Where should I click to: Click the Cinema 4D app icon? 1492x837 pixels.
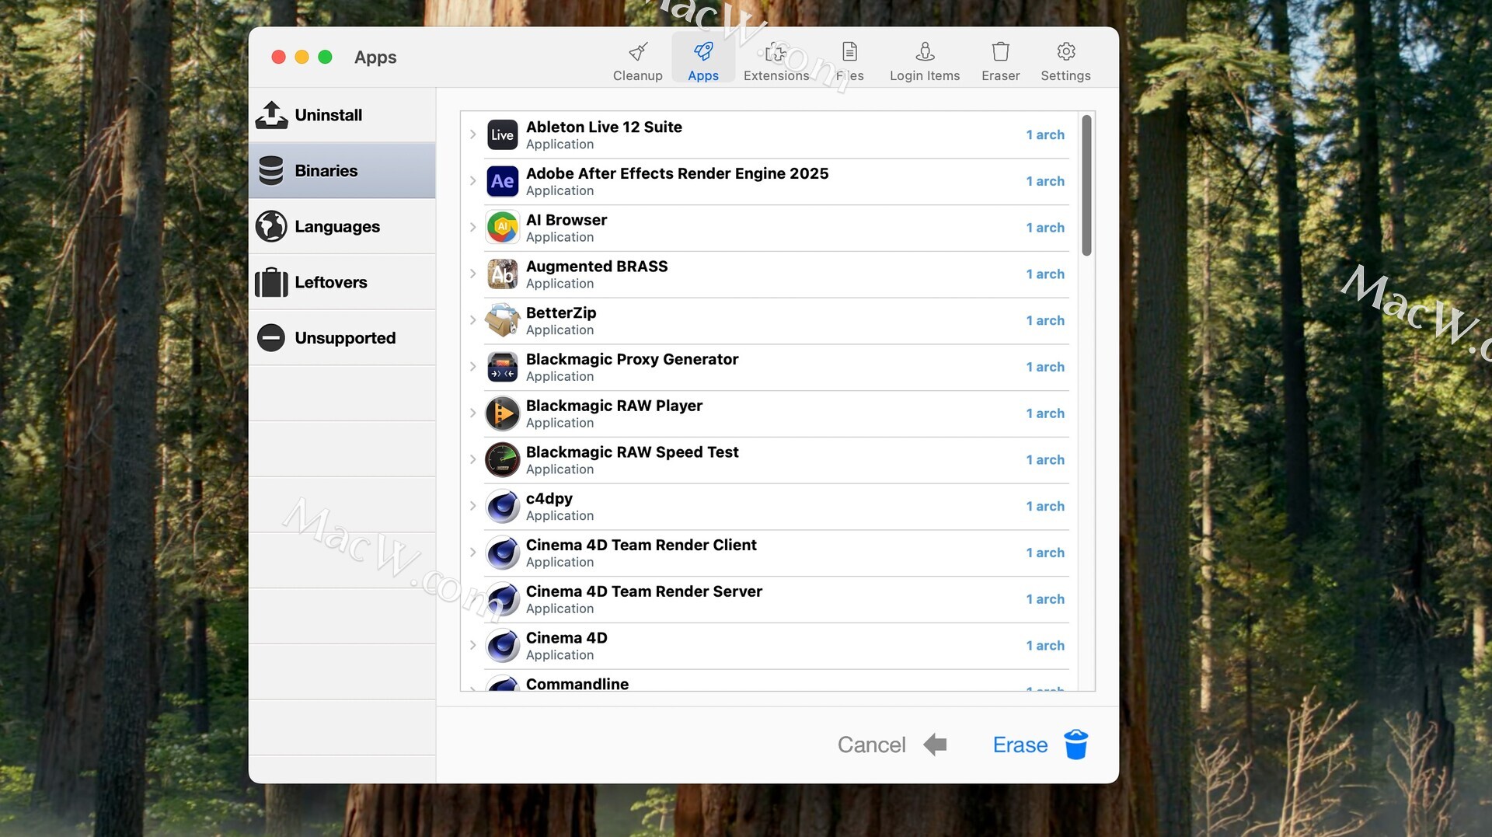tap(503, 646)
